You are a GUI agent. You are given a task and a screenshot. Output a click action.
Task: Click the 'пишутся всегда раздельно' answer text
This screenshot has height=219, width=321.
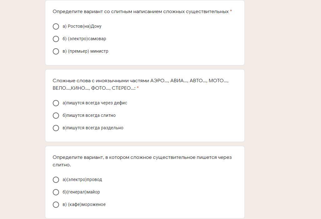(95, 128)
